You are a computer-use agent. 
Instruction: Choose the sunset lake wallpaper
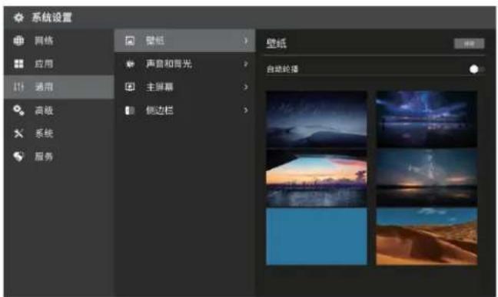[317, 178]
